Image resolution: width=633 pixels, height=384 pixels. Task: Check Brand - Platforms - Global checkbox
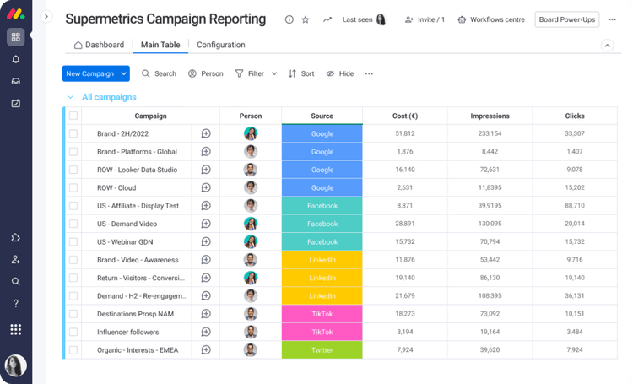[x=73, y=151]
